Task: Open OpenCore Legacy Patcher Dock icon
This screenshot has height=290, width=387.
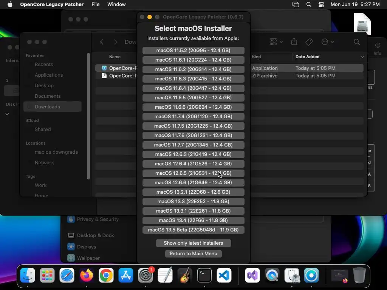Action: tap(311, 275)
